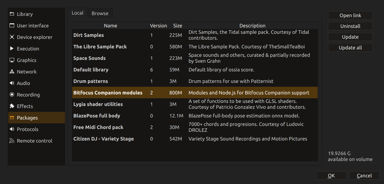Switch to the Local tab
384x184 pixels.
tap(78, 13)
